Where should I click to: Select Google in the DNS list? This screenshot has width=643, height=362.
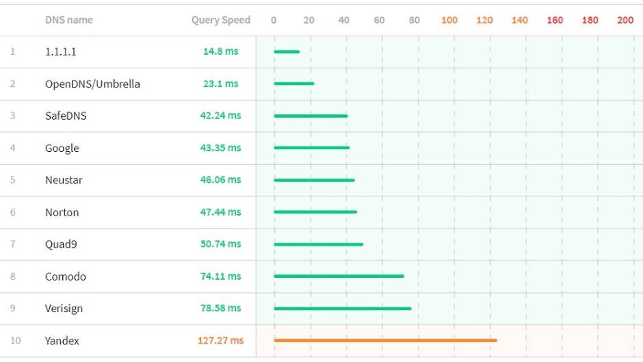[62, 148]
